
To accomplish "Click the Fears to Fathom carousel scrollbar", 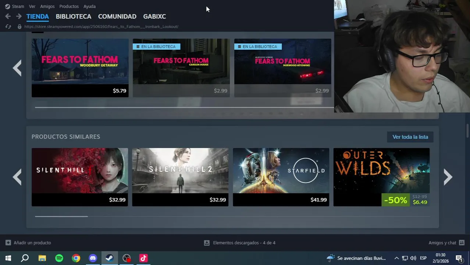I will click(184, 107).
